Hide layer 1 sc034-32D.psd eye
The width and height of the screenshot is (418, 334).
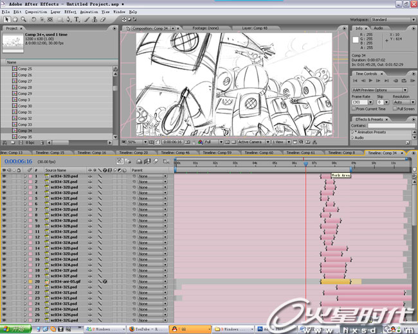click(4, 176)
